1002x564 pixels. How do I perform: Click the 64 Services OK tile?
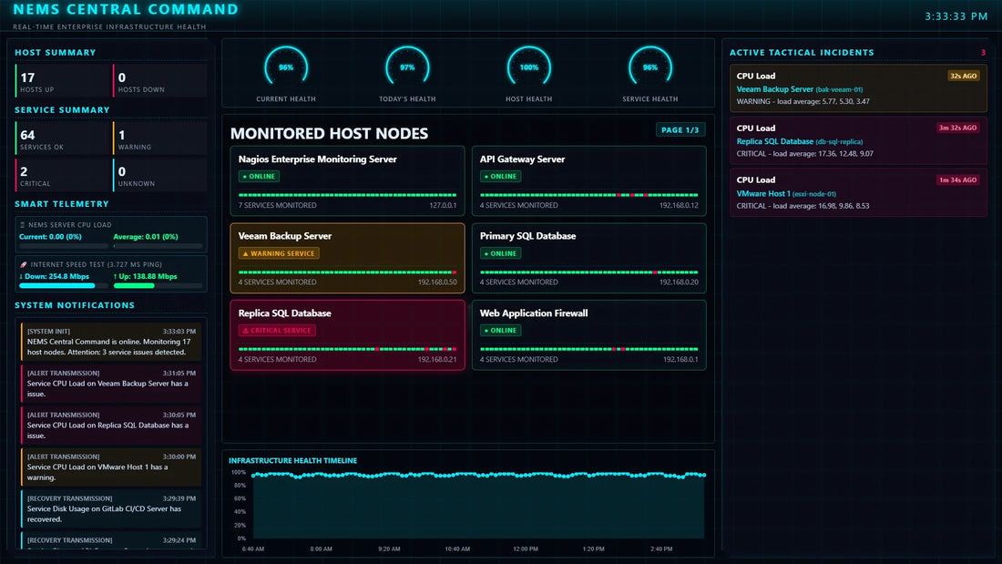coord(62,138)
